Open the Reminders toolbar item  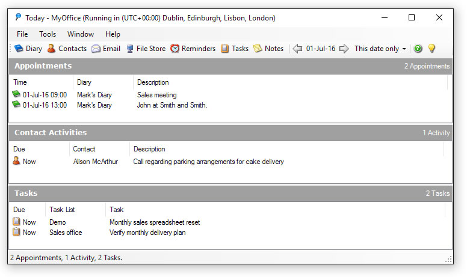[193, 49]
